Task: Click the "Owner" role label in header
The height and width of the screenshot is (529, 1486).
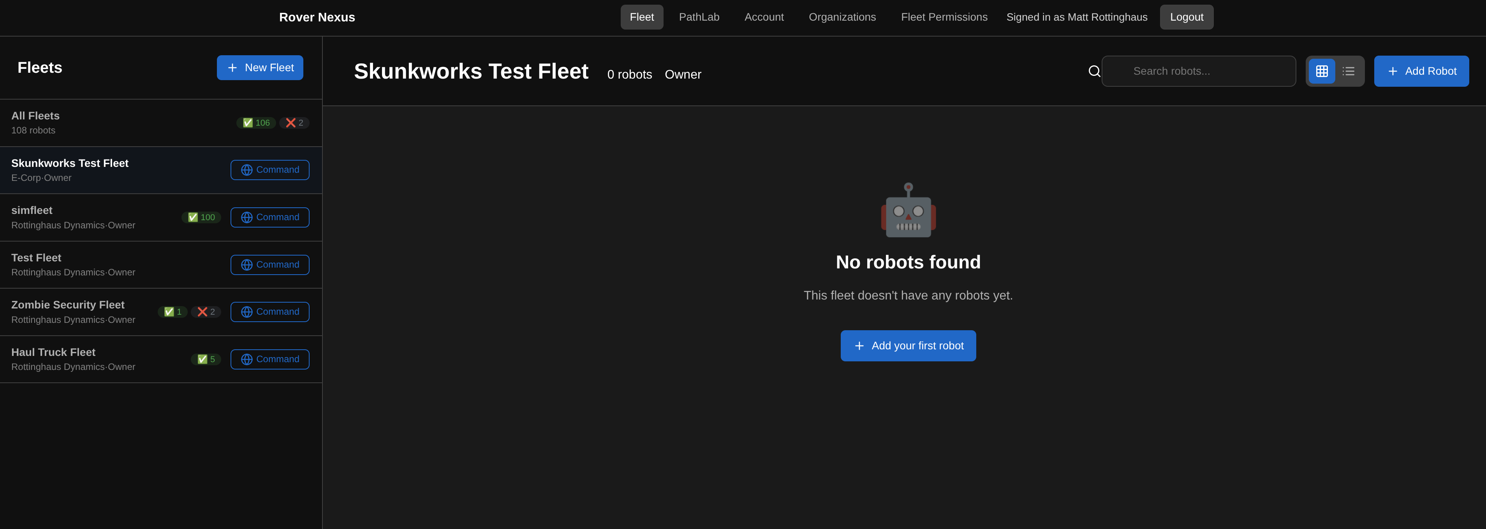Action: [682, 74]
